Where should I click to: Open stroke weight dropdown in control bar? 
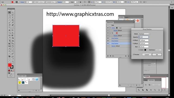coord(33,2)
